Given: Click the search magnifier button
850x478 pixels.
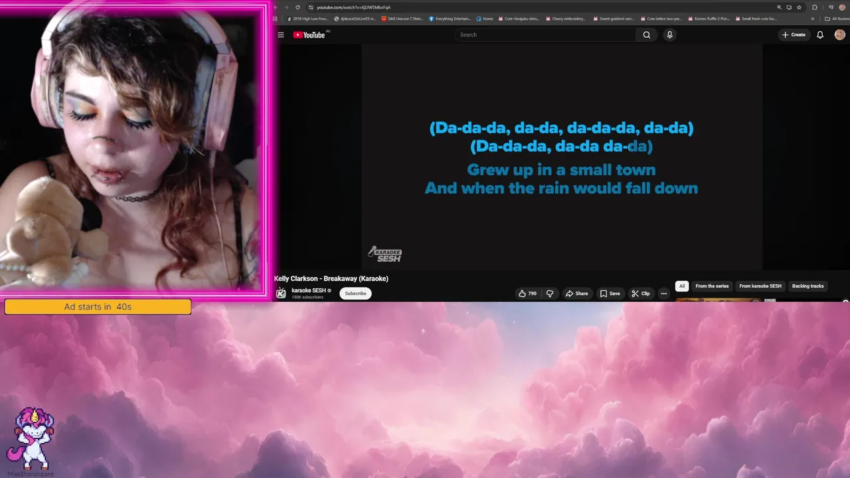Looking at the screenshot, I should 646,35.
